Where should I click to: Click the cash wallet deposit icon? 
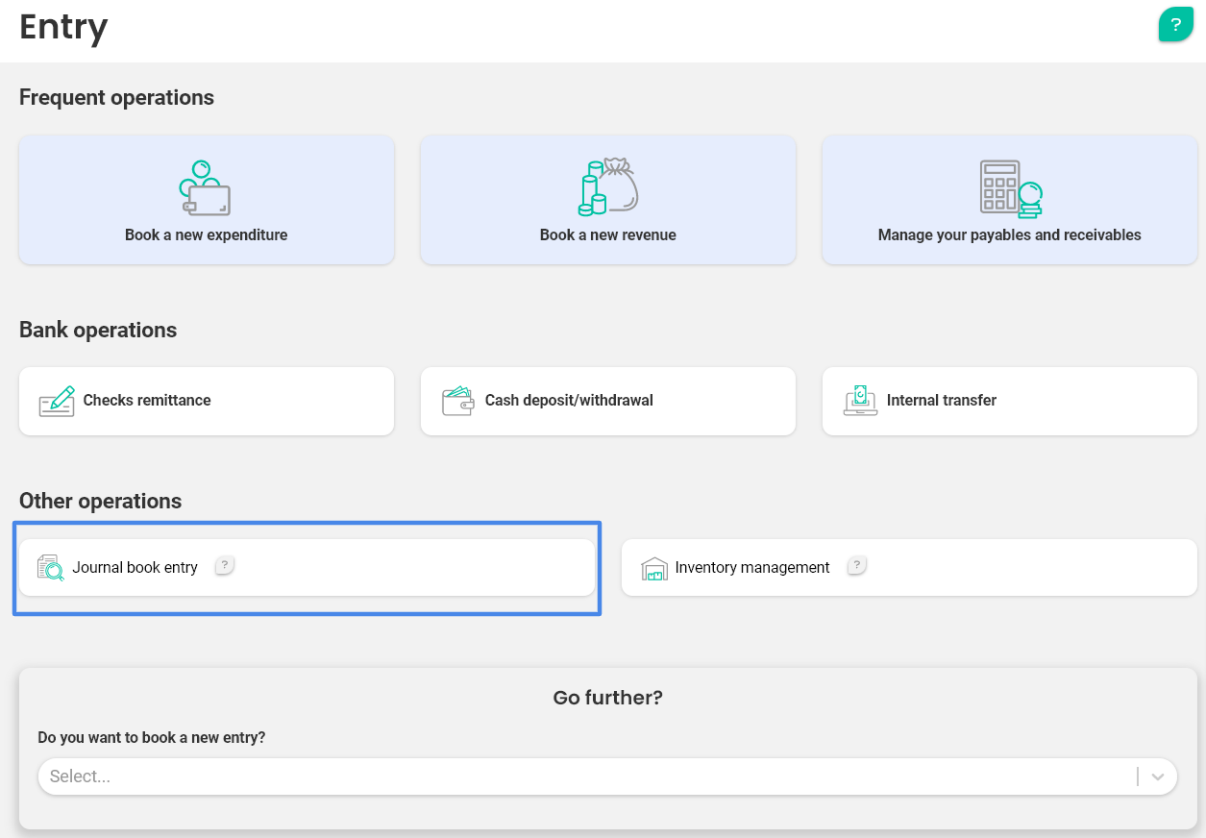(x=458, y=401)
